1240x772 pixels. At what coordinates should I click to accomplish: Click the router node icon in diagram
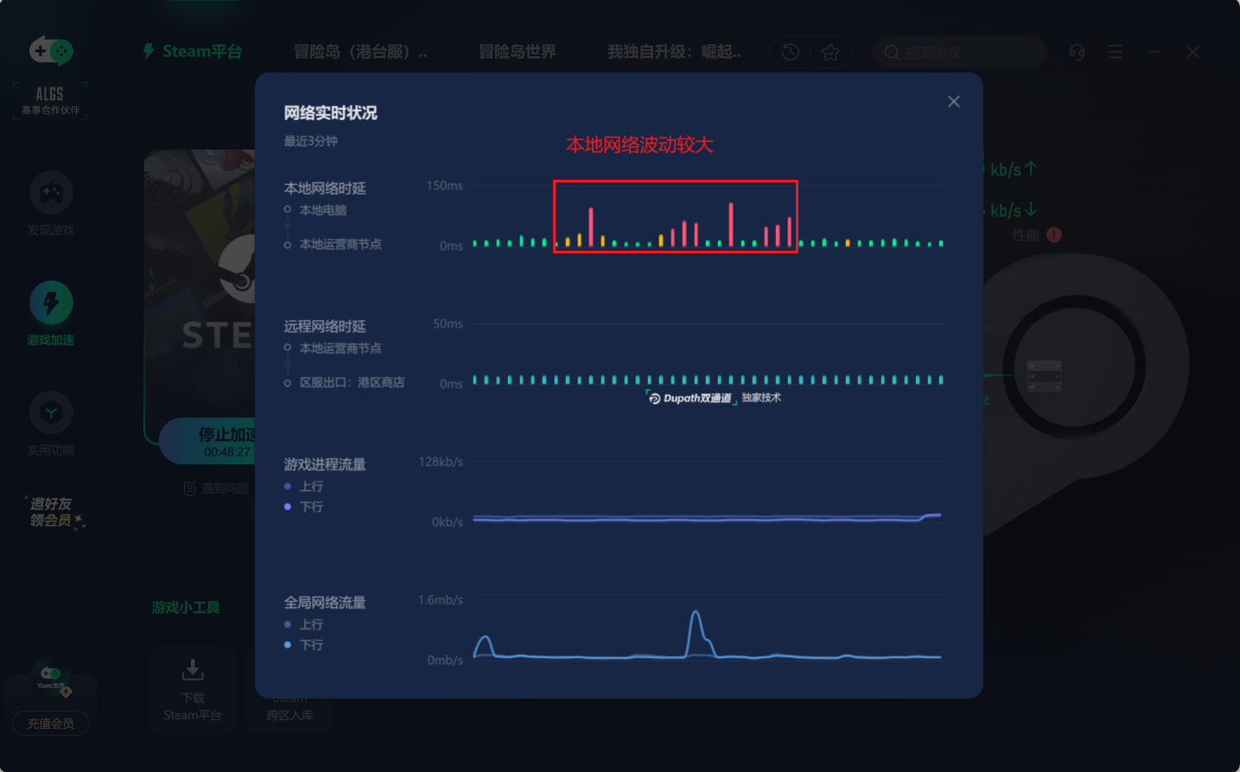pos(1043,376)
